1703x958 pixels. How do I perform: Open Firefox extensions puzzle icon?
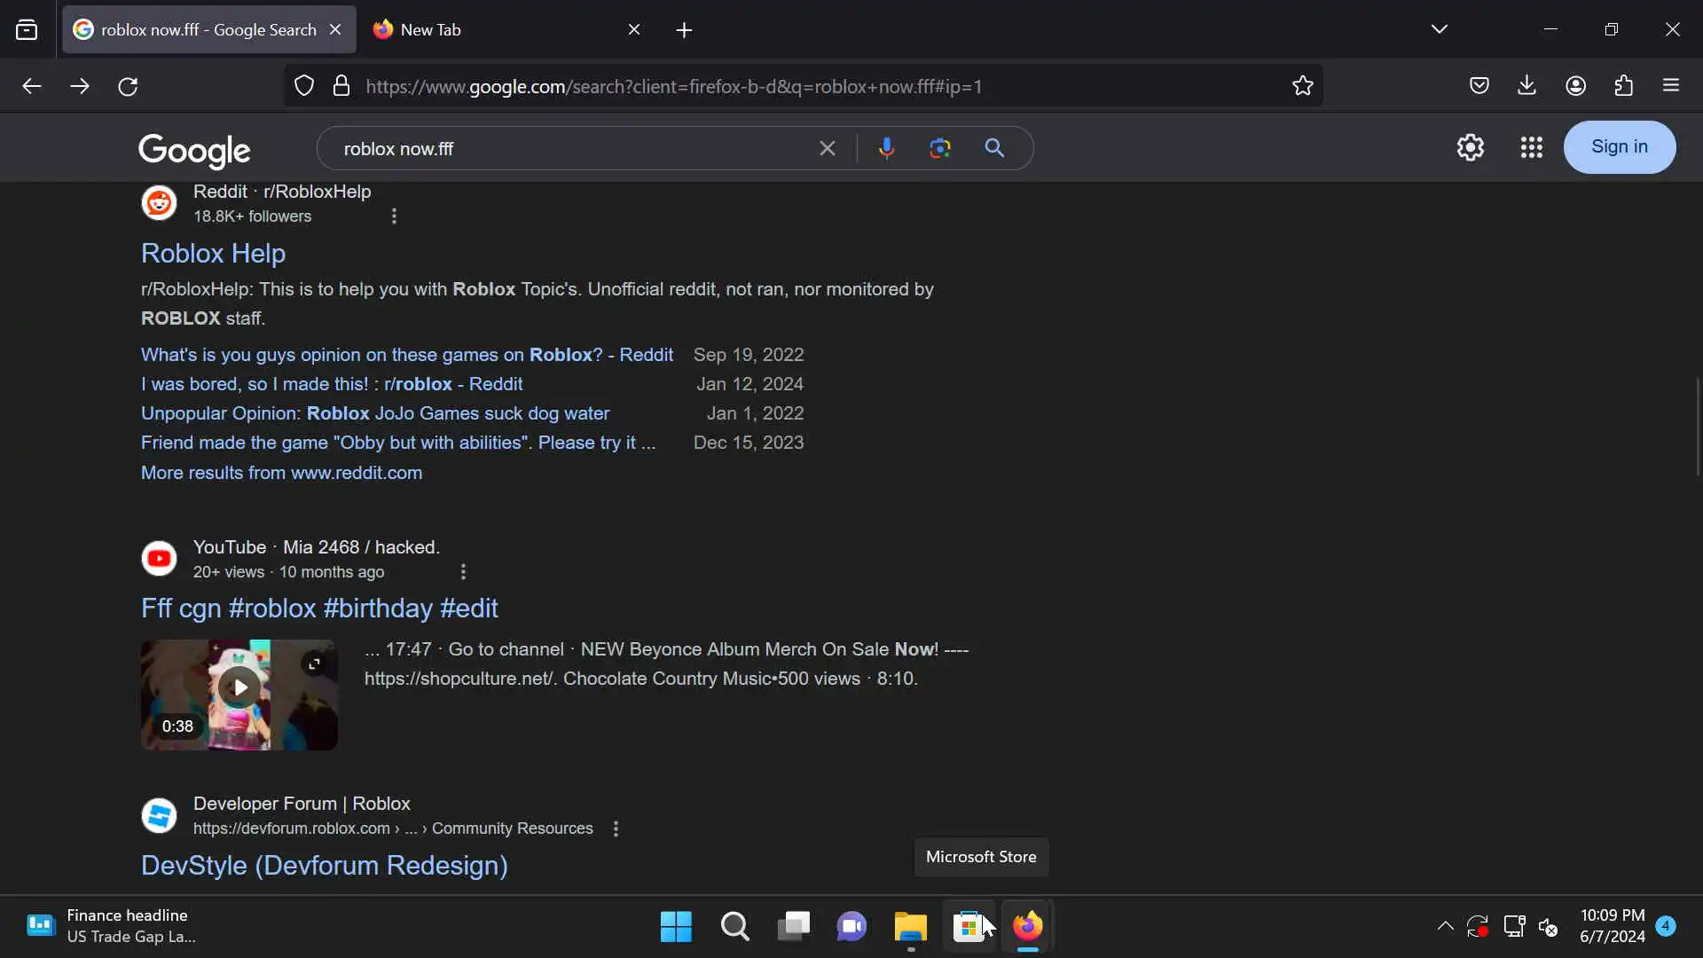pyautogui.click(x=1623, y=86)
